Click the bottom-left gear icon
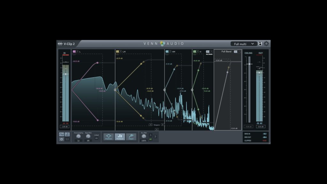 (x=62, y=140)
